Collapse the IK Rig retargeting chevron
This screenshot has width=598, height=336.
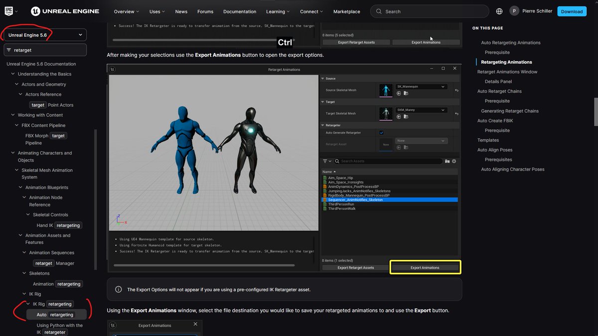28,304
